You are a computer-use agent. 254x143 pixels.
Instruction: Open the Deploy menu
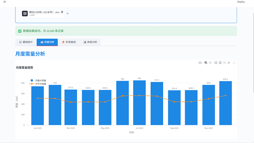coord(241,2)
